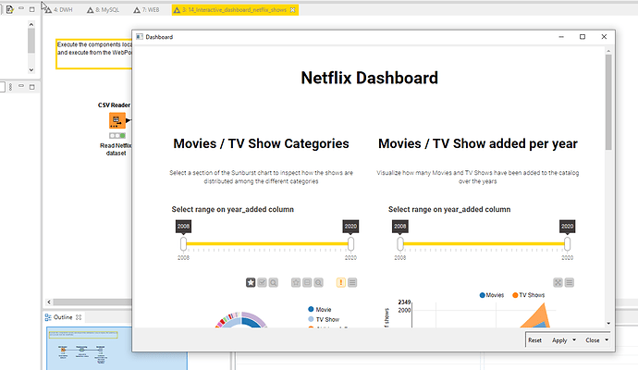Image resolution: width=638 pixels, height=370 pixels.
Task: Click the minus-box icon next to outlined star
Action: [x=307, y=282]
